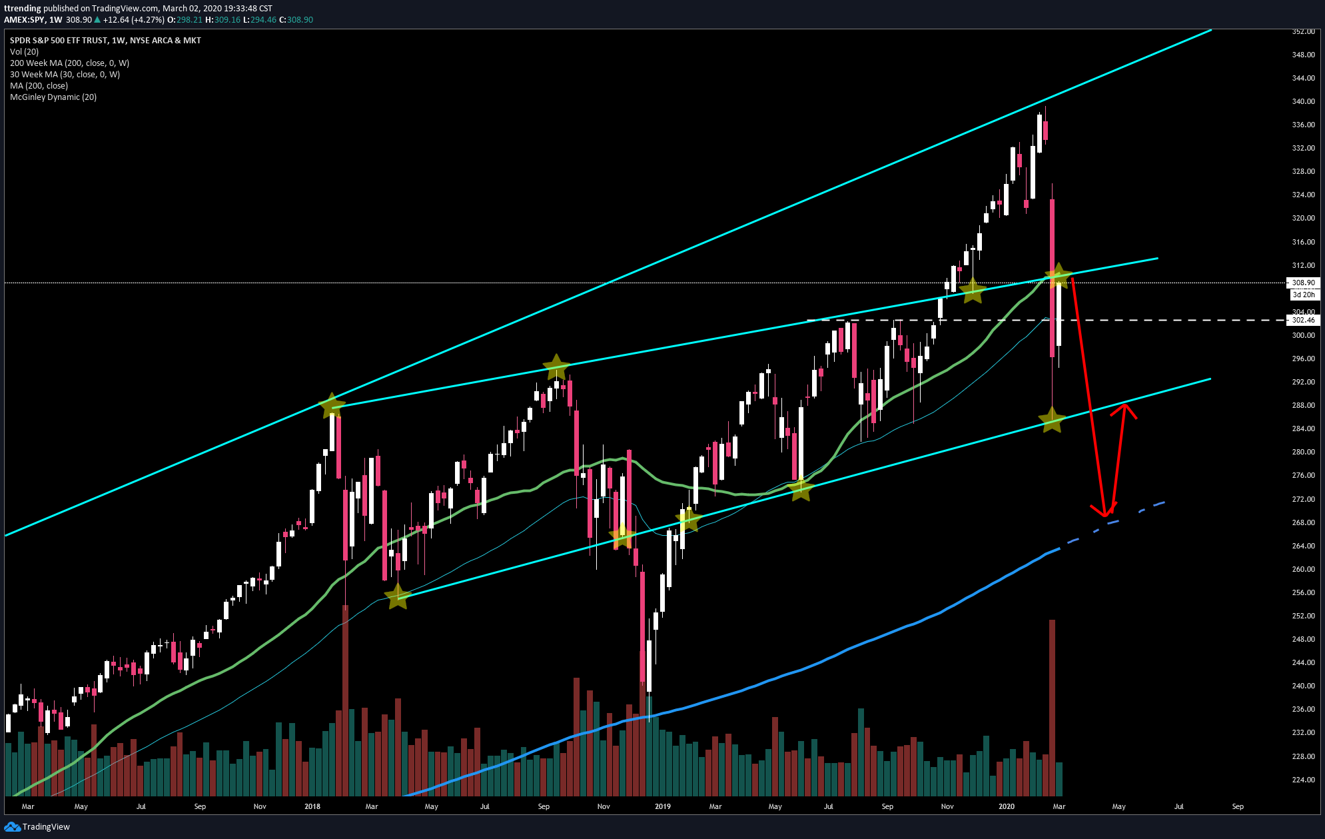The width and height of the screenshot is (1325, 839).
Task: Click the low value L:294.46
Action: point(259,19)
